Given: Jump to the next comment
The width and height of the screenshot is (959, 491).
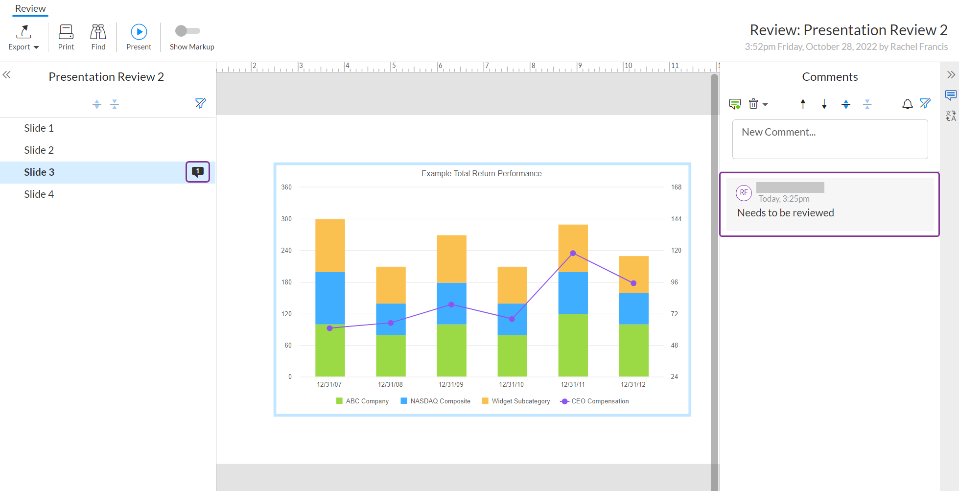Looking at the screenshot, I should coord(824,104).
